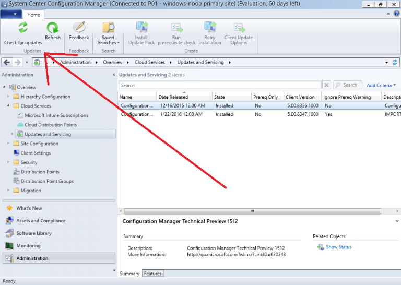Click the Search button

[x=346, y=85]
